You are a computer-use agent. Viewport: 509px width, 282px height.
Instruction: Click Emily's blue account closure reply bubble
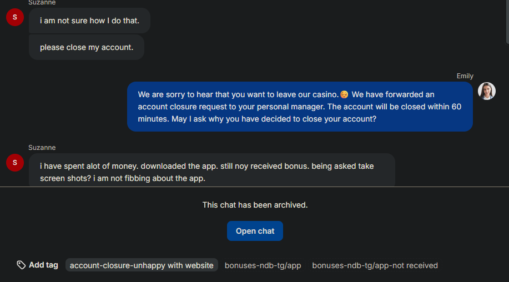(x=300, y=107)
